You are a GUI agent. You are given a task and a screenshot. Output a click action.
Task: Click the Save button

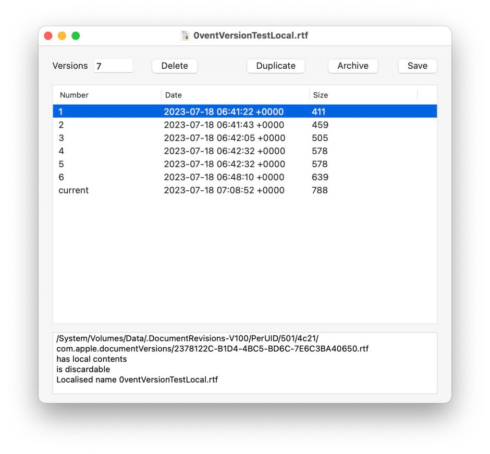point(417,66)
